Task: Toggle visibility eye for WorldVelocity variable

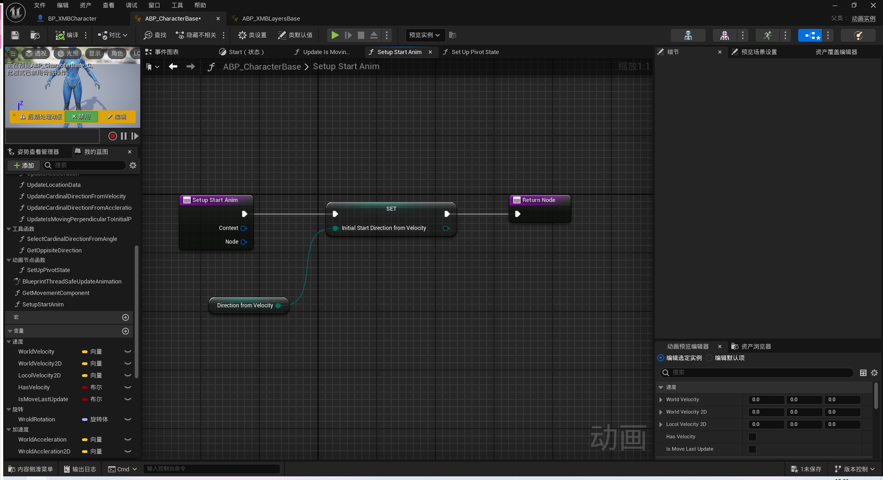Action: 128,352
